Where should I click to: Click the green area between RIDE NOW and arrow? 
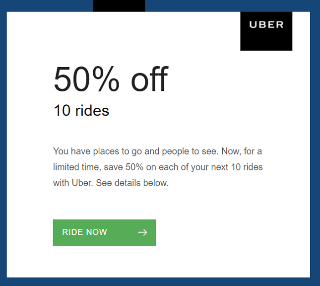(x=122, y=232)
